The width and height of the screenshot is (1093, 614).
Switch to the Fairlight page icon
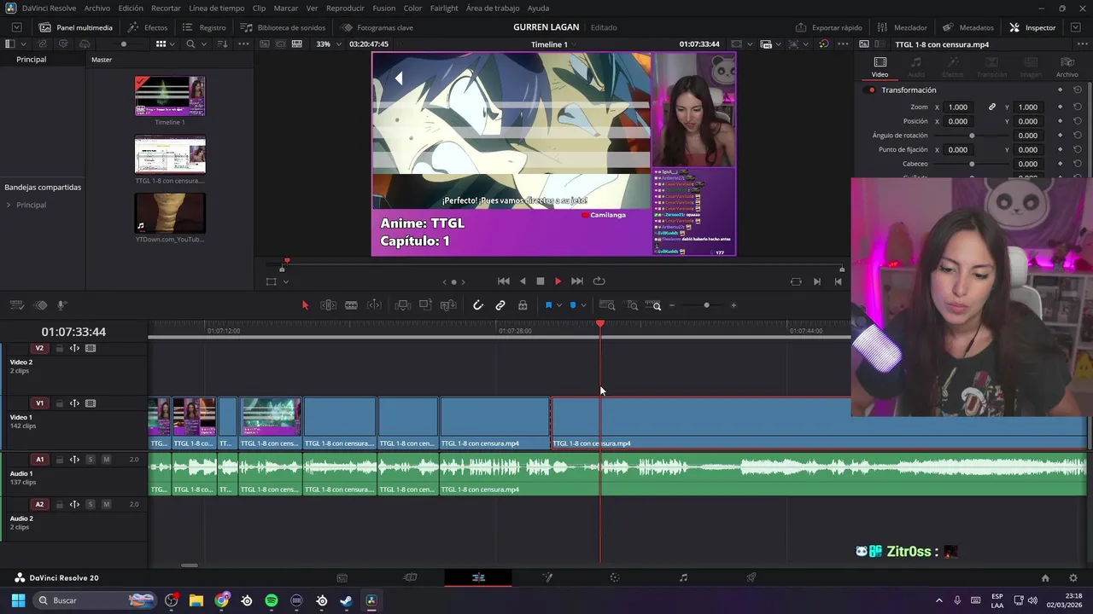coord(683,577)
